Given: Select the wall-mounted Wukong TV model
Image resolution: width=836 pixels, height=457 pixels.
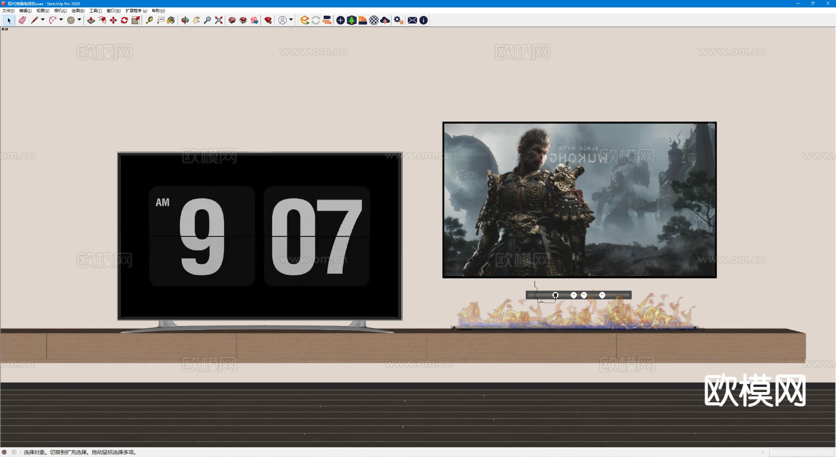Looking at the screenshot, I should pos(579,200).
